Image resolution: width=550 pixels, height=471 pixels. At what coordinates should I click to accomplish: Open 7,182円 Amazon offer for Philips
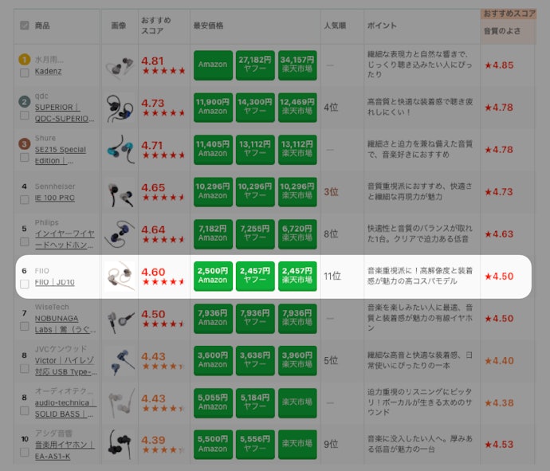click(213, 234)
